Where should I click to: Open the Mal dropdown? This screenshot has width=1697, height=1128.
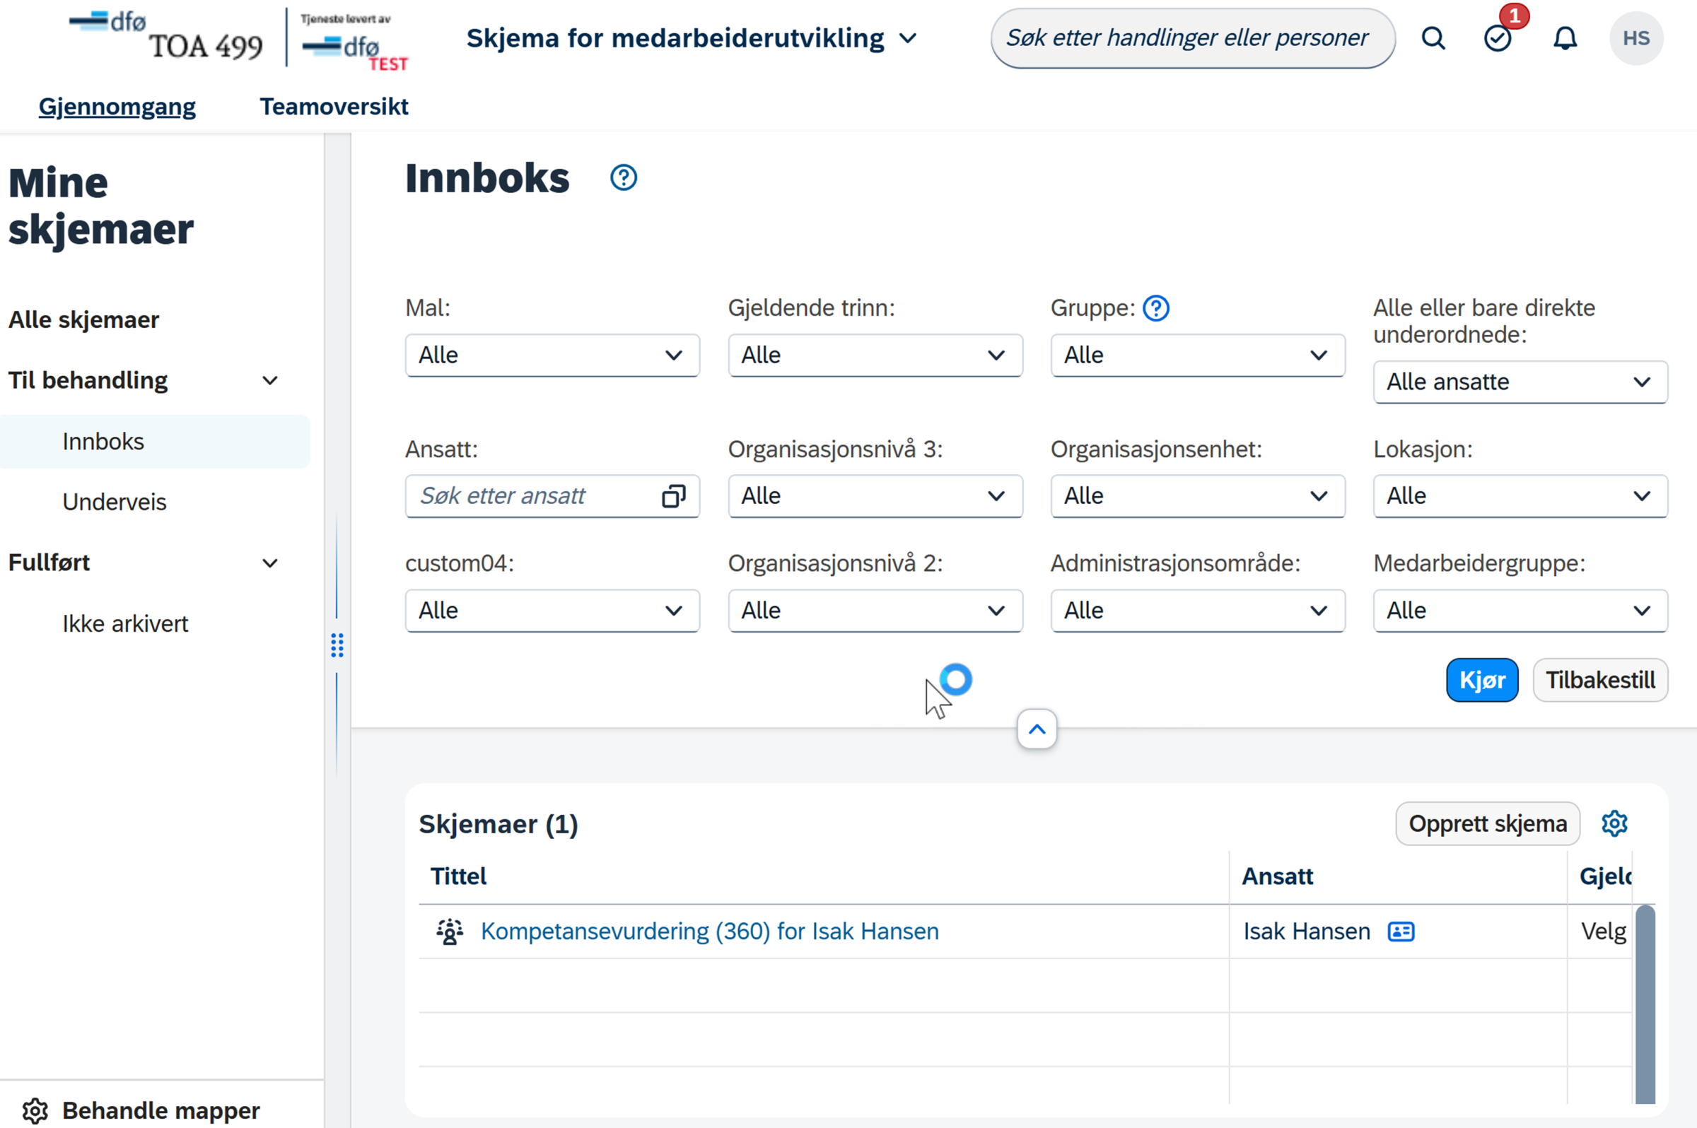(552, 356)
